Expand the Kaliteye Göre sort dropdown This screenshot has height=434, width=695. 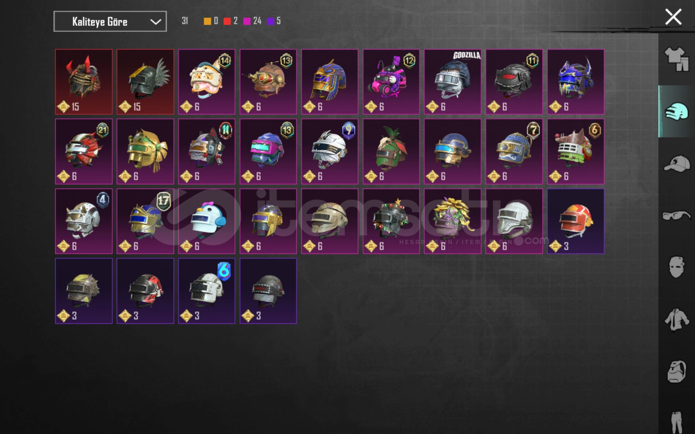click(110, 21)
